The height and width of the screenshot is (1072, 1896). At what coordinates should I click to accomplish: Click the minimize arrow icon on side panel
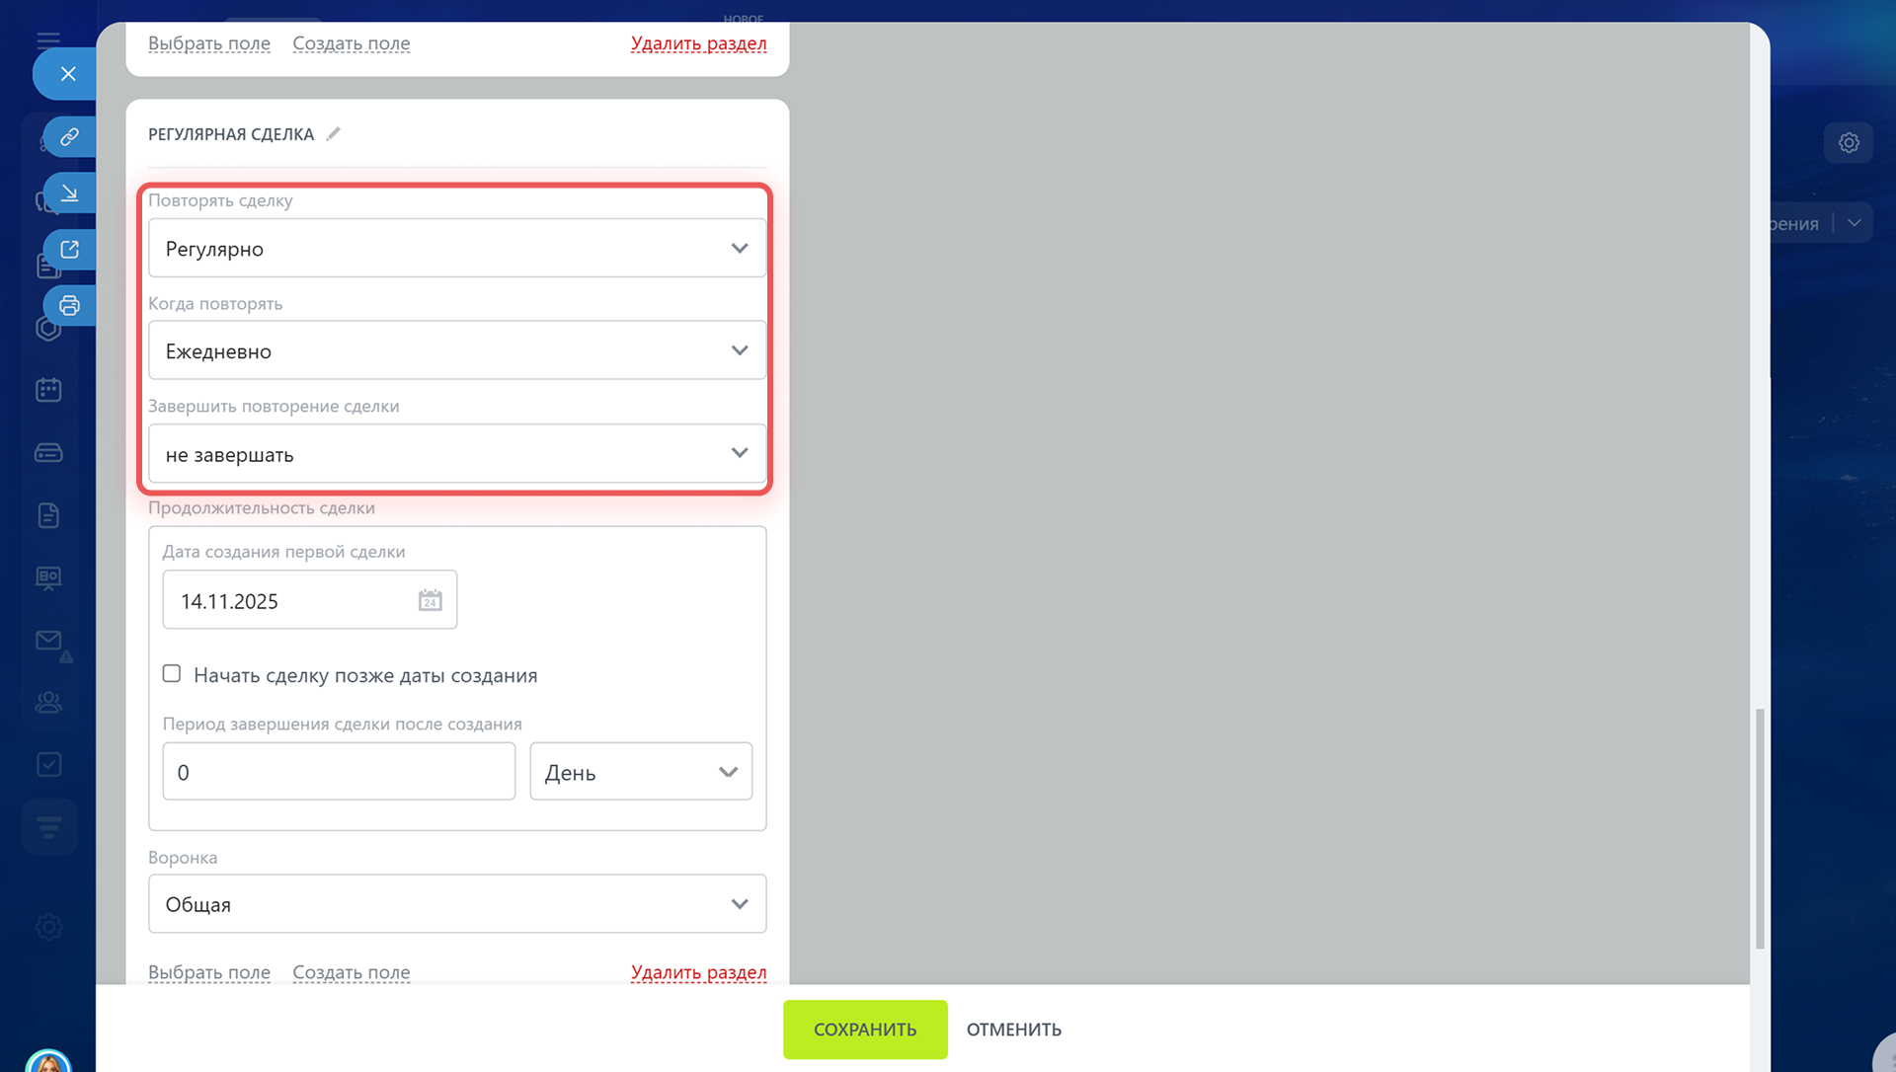tap(69, 192)
